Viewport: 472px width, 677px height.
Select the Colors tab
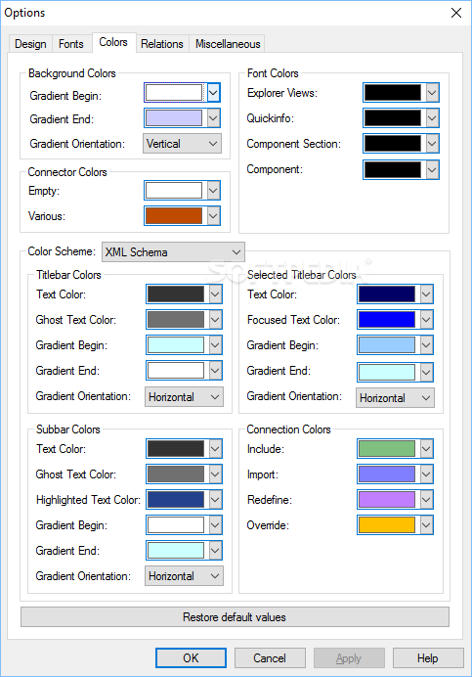(113, 42)
